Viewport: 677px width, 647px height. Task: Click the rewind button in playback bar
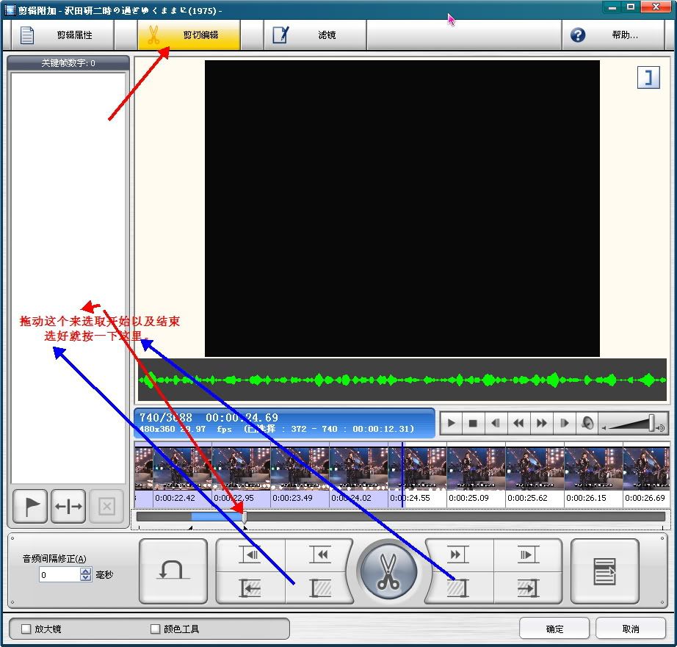[x=518, y=423]
